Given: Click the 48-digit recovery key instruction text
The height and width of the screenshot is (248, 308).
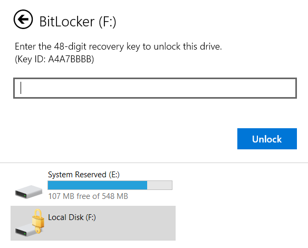Looking at the screenshot, I should coord(118,46).
